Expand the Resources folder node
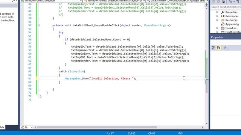241x135 pixels. tap(217, 20)
